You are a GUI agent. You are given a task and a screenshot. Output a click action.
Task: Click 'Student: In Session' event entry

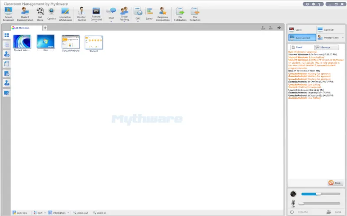[306, 90]
